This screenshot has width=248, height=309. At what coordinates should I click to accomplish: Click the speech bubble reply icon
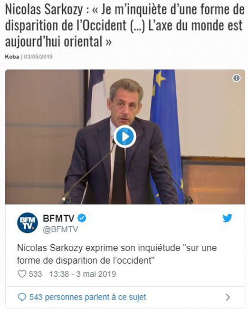click(x=22, y=297)
